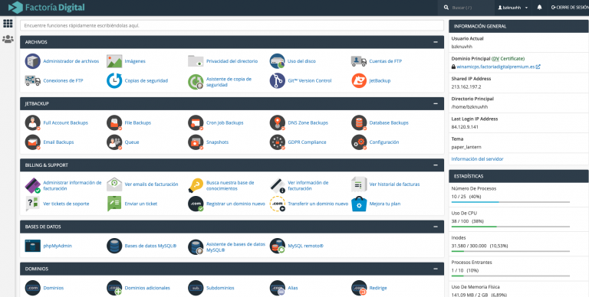Collapse the DOMINIOS section

436,269
